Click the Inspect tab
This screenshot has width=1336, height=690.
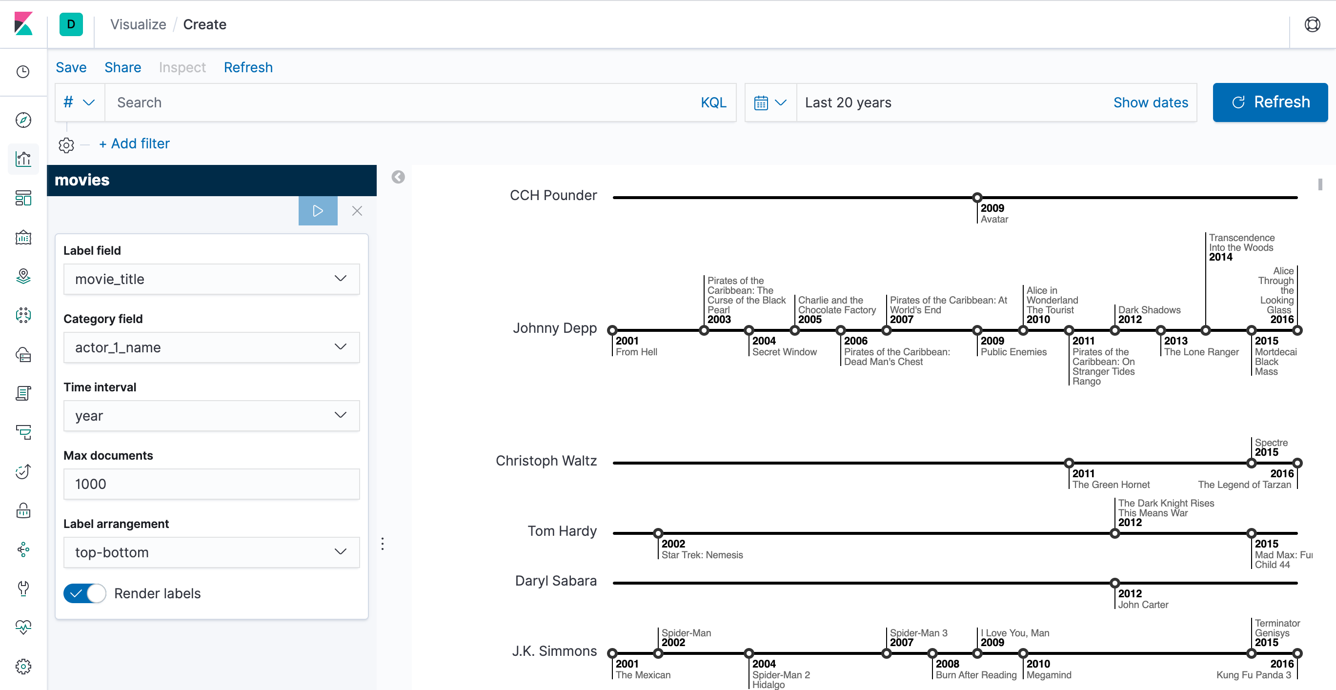pyautogui.click(x=182, y=67)
